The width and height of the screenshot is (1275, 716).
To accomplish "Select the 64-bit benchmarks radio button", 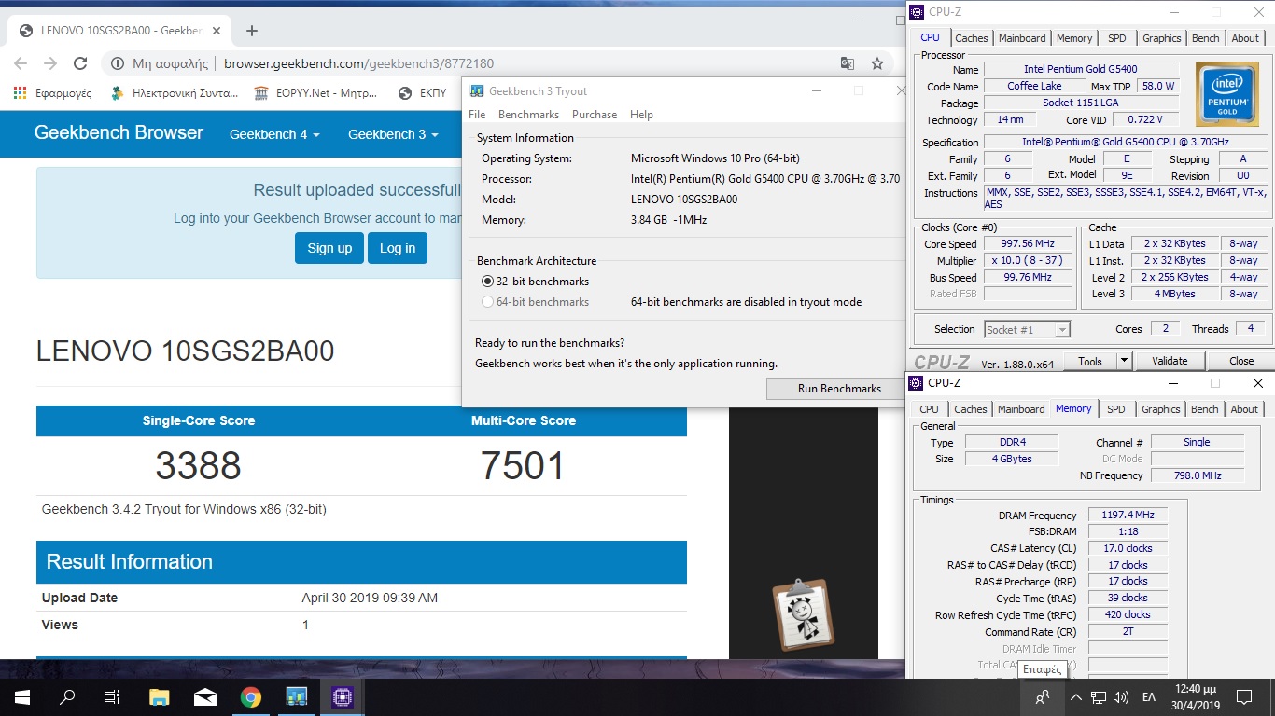I will coord(487,302).
